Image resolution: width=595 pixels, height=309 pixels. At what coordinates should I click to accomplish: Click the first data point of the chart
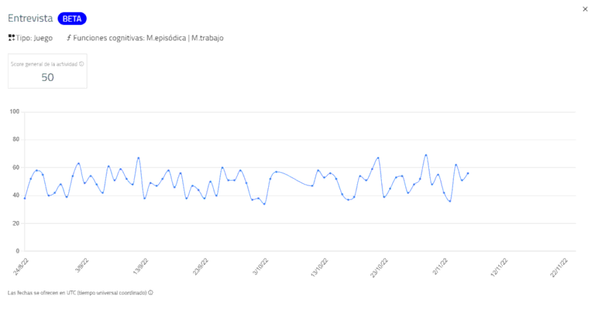(25, 199)
